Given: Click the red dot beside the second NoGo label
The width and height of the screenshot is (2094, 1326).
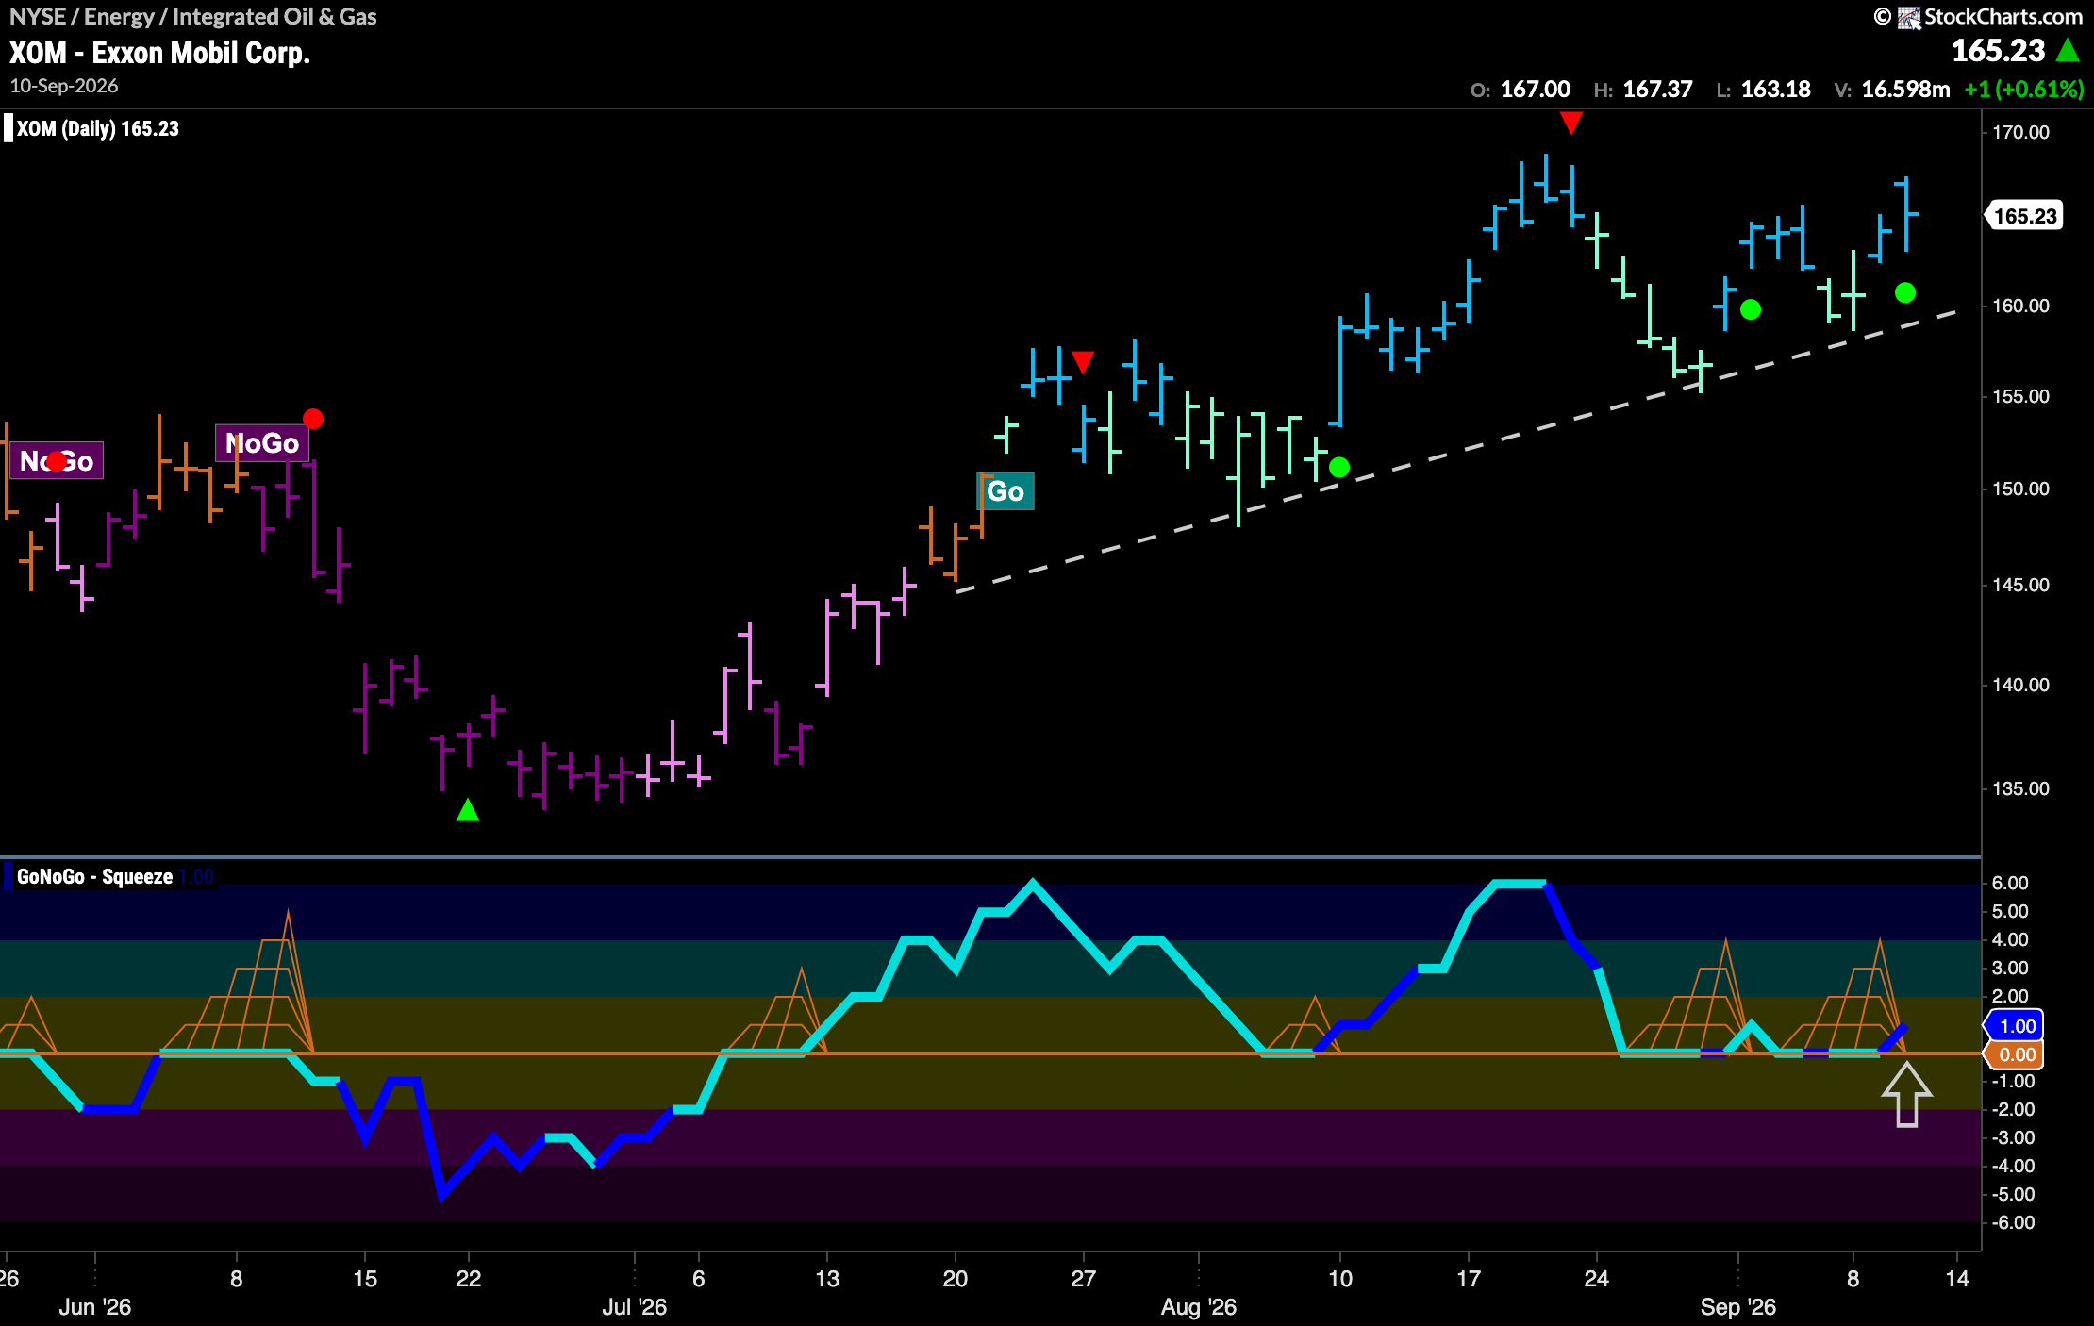Looking at the screenshot, I should coord(313,419).
